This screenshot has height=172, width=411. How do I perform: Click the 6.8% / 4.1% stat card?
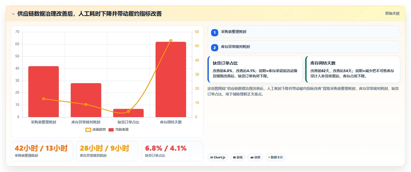point(172,151)
